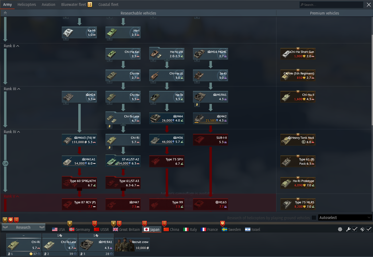Select the Ho-I tank card
Viewport: 373px width, 257px height.
(x=123, y=32)
